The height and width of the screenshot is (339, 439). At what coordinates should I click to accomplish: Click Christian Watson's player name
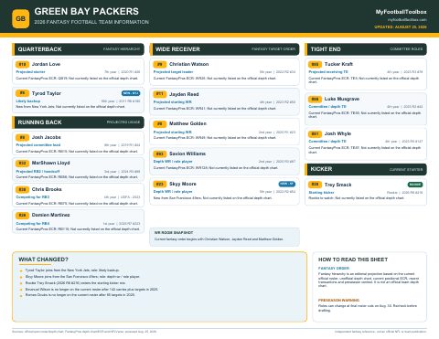[x=189, y=64]
